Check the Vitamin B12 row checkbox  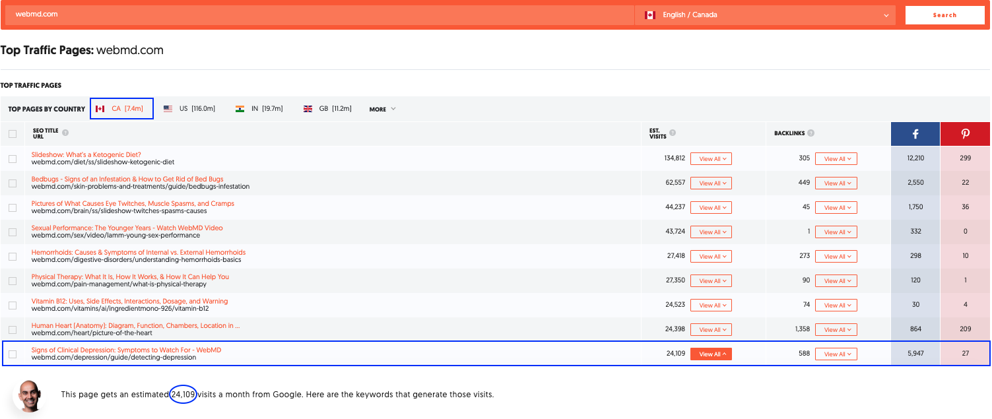click(13, 306)
